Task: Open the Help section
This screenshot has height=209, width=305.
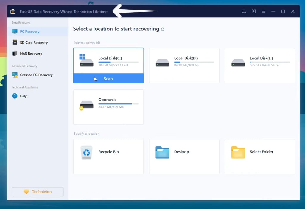Action: click(38, 96)
